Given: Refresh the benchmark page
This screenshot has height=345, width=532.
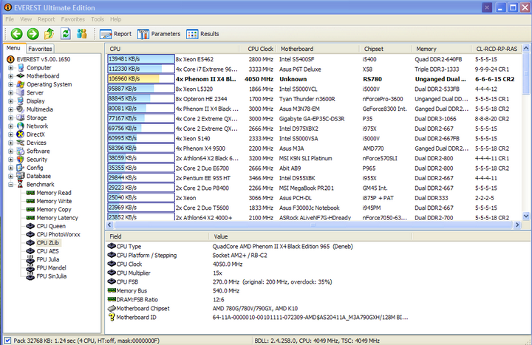Looking at the screenshot, I should coord(66,33).
